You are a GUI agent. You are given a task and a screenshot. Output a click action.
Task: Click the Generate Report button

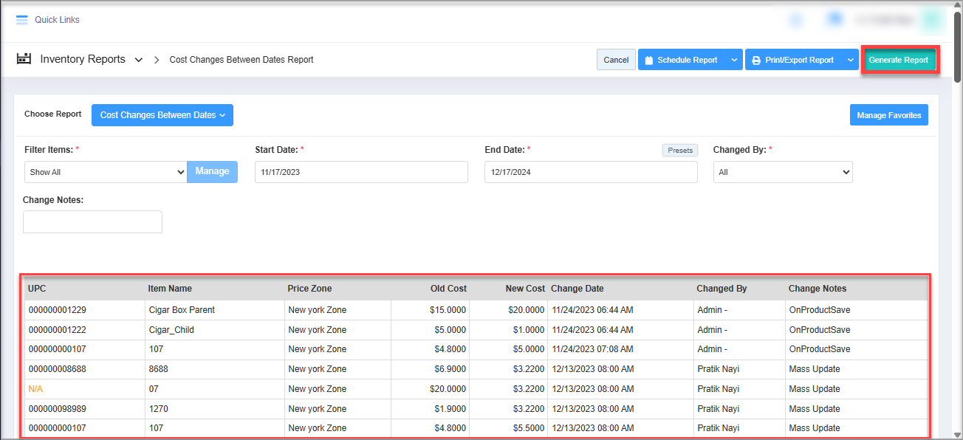[899, 60]
